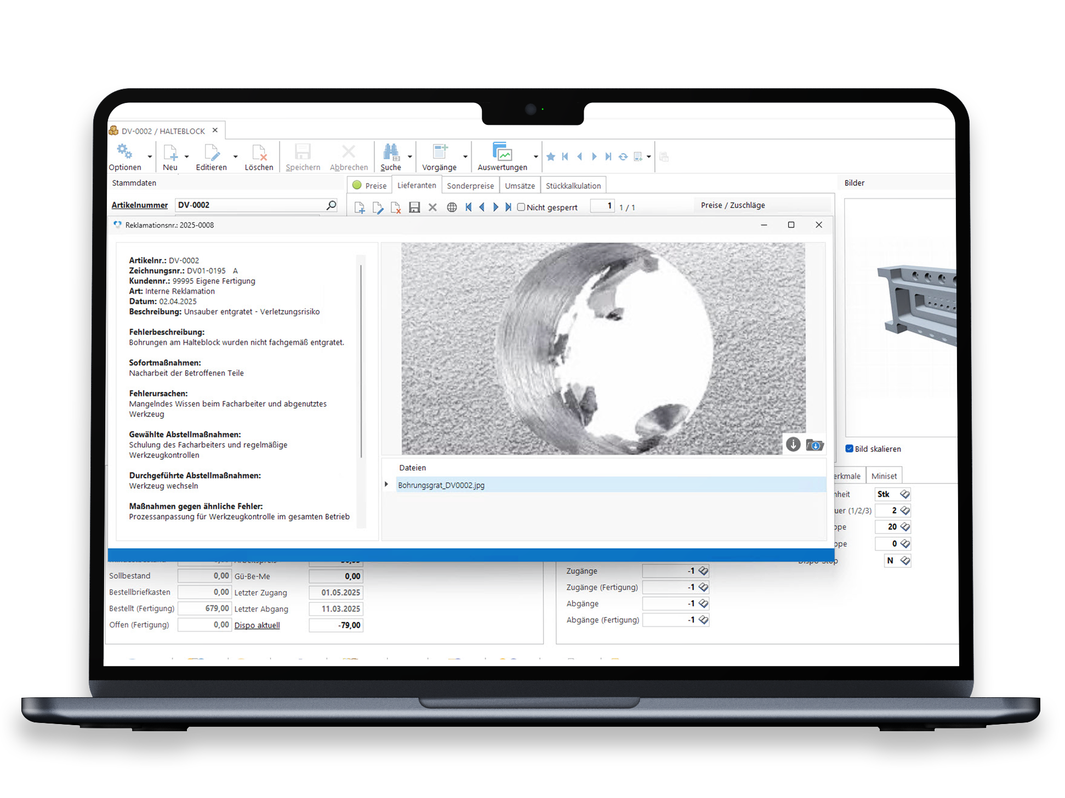Open the Stückkalkulation tab
The height and width of the screenshot is (798, 1065).
(x=573, y=186)
